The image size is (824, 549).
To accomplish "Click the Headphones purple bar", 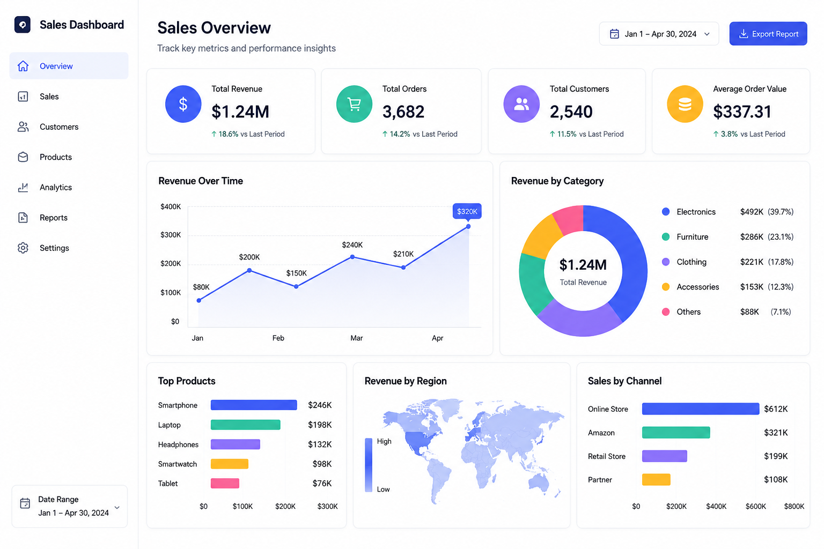I will pyautogui.click(x=236, y=444).
